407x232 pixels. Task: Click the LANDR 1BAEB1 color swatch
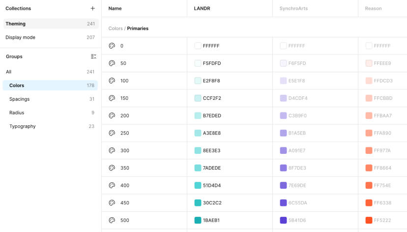[x=198, y=220]
